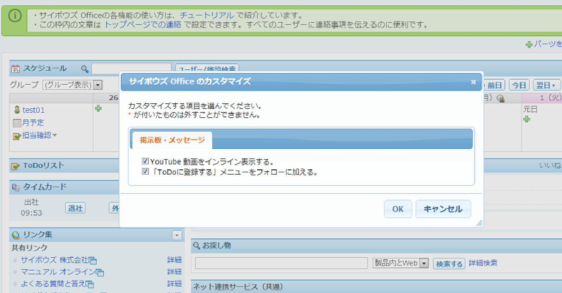
Task: Open the マニュアル オンライン link
Action: (58, 272)
